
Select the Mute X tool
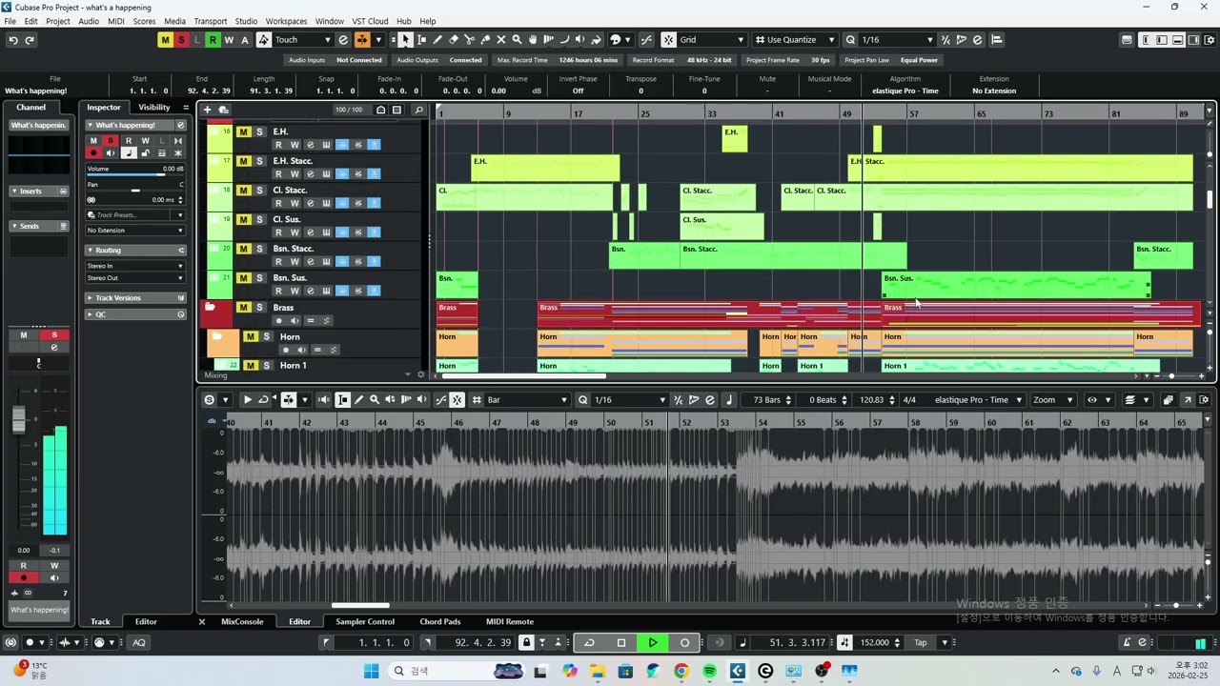[501, 40]
